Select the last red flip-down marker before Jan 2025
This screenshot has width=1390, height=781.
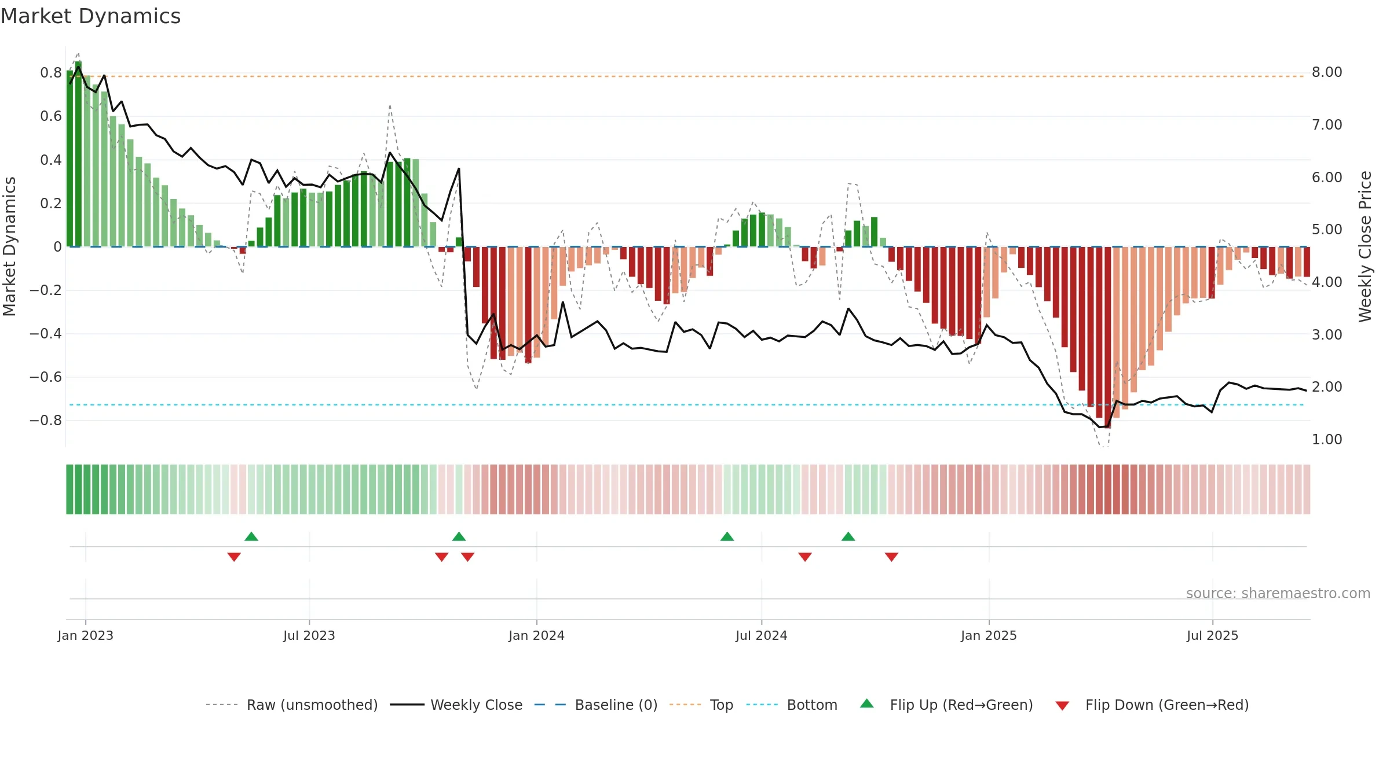(x=891, y=557)
